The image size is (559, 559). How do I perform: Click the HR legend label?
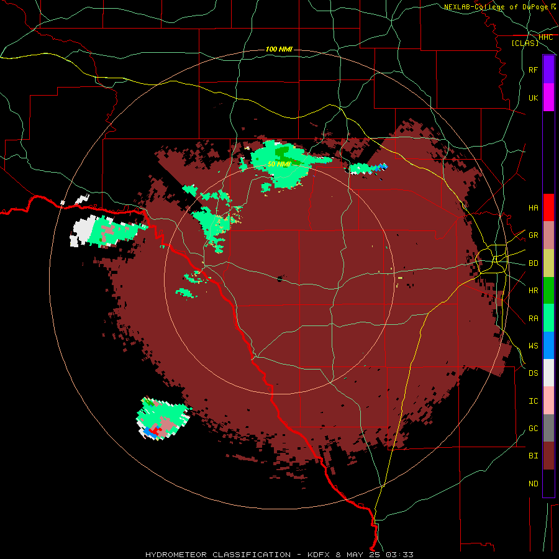click(x=534, y=290)
